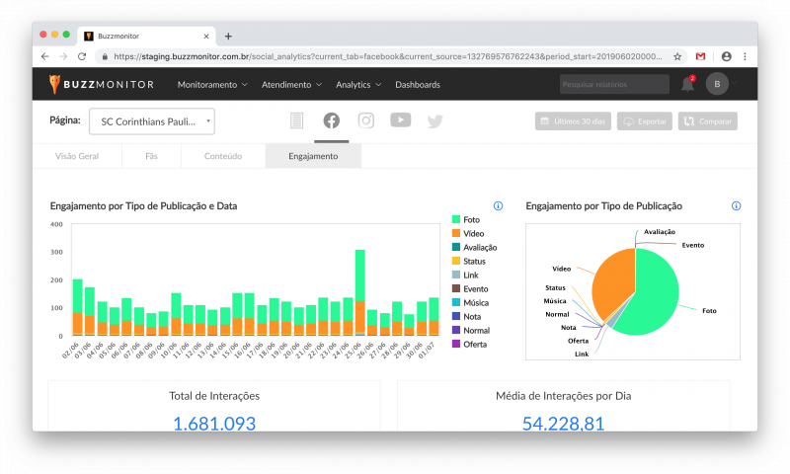Click the info icon beside the bar chart title
This screenshot has width=790, height=474.
click(x=498, y=205)
